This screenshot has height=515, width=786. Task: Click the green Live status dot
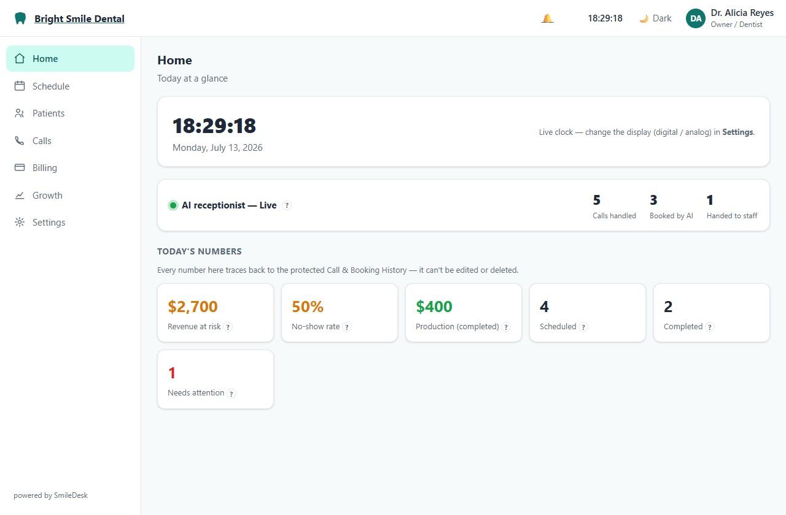pos(173,205)
